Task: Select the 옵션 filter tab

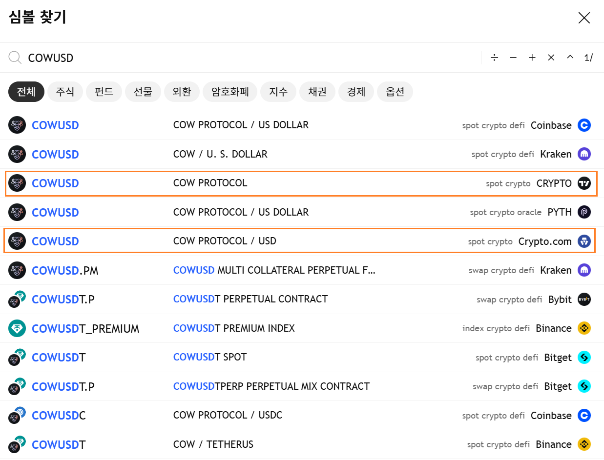Action: point(395,92)
